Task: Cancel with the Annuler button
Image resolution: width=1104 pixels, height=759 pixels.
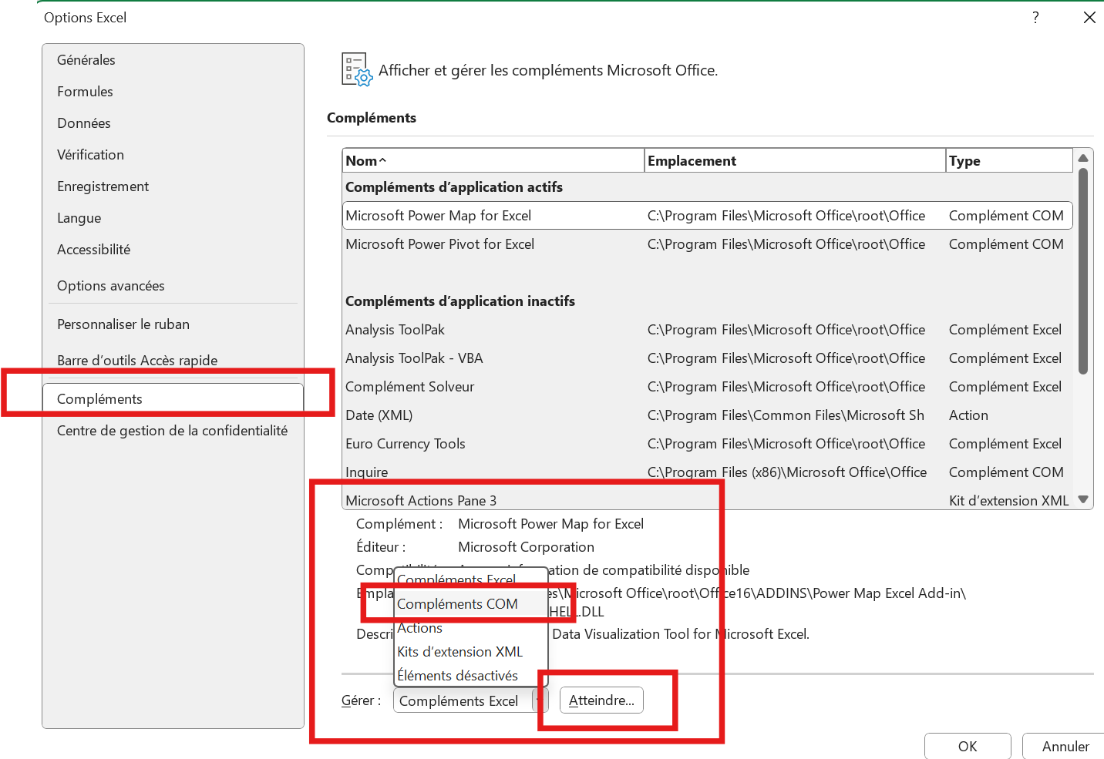Action: point(1065,746)
